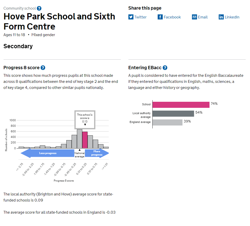Click the Community school help question-mark icon
This screenshot has width=250, height=226.
pyautogui.click(x=39, y=8)
